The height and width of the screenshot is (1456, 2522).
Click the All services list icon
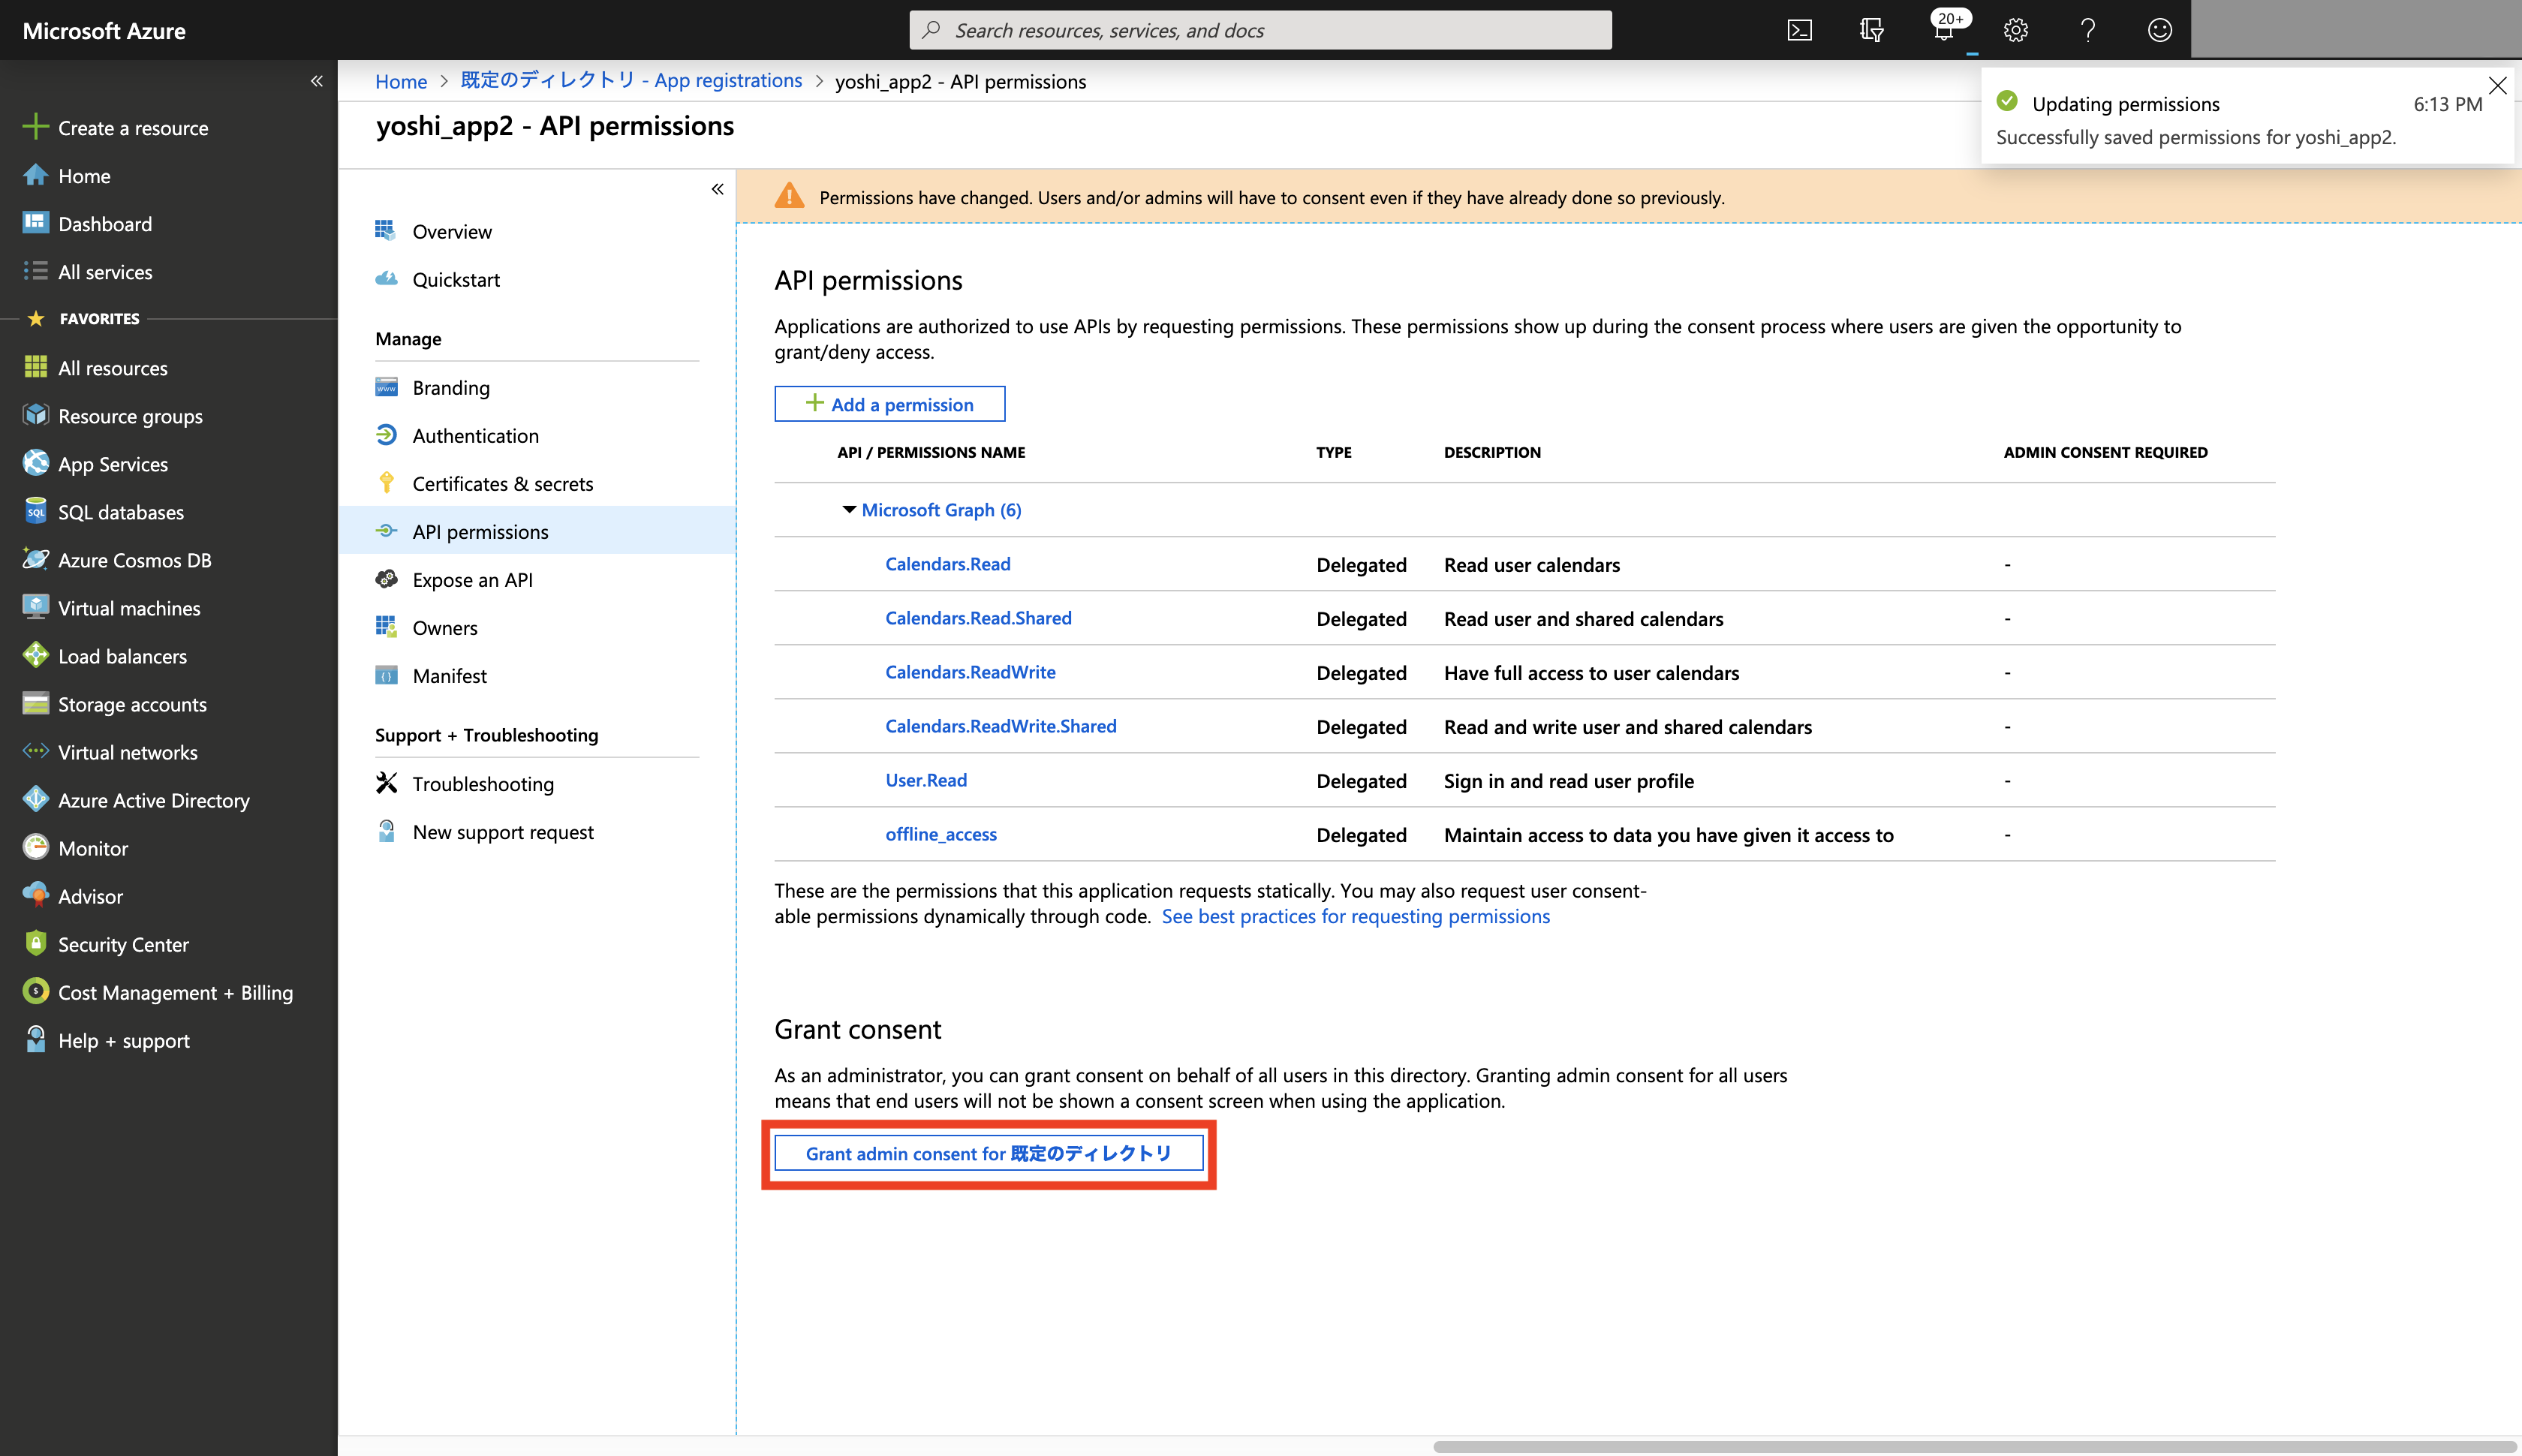pos(35,271)
